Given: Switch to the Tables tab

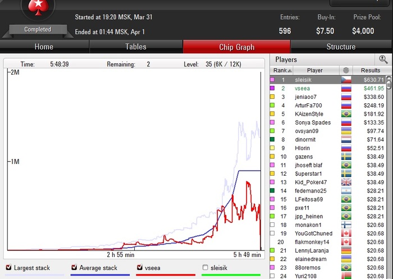Looking at the screenshot, I should tap(136, 47).
